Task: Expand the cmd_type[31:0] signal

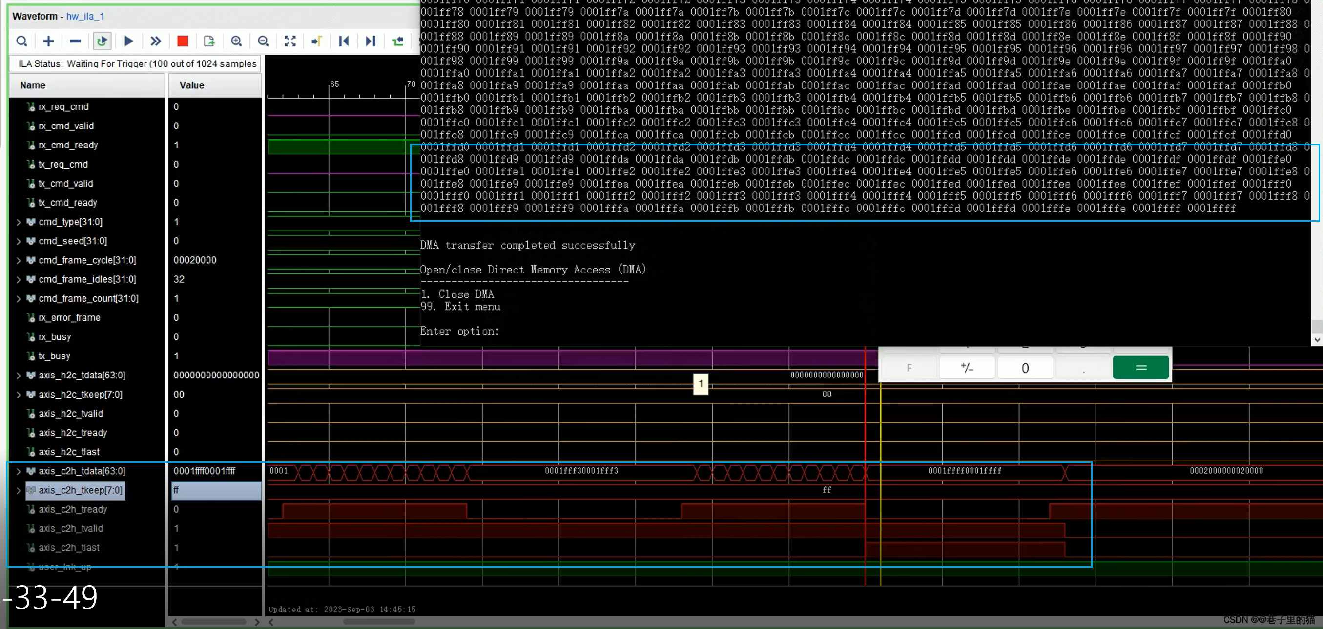Action: (x=19, y=222)
